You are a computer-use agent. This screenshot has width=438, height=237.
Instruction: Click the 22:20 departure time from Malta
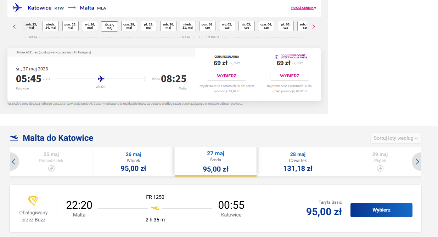click(79, 205)
